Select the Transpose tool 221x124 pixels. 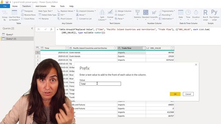(27, 11)
